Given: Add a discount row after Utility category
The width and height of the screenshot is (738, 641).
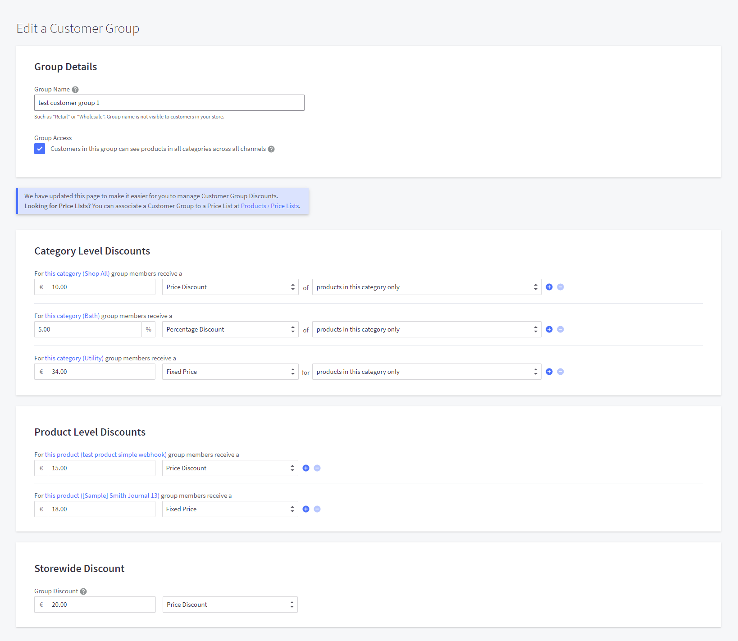Looking at the screenshot, I should tap(549, 372).
